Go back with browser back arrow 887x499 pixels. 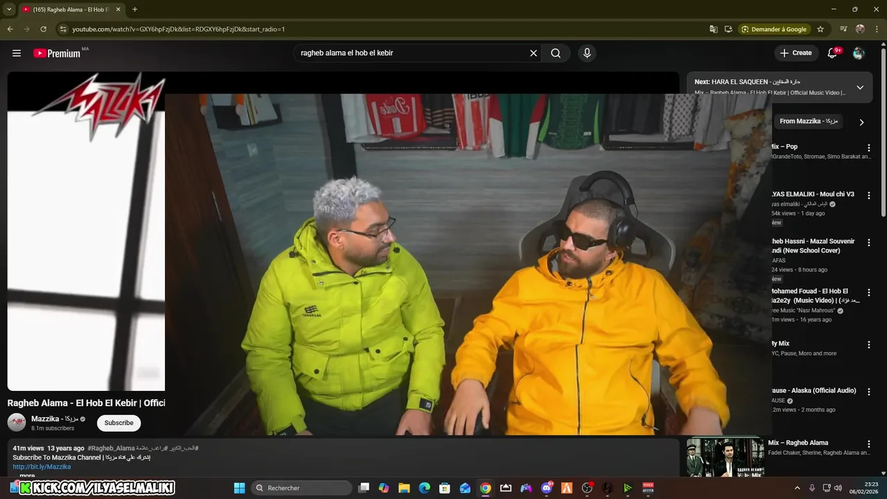(x=10, y=29)
